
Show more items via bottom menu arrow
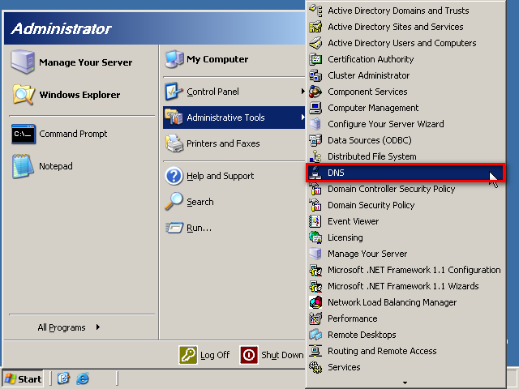tap(405, 383)
